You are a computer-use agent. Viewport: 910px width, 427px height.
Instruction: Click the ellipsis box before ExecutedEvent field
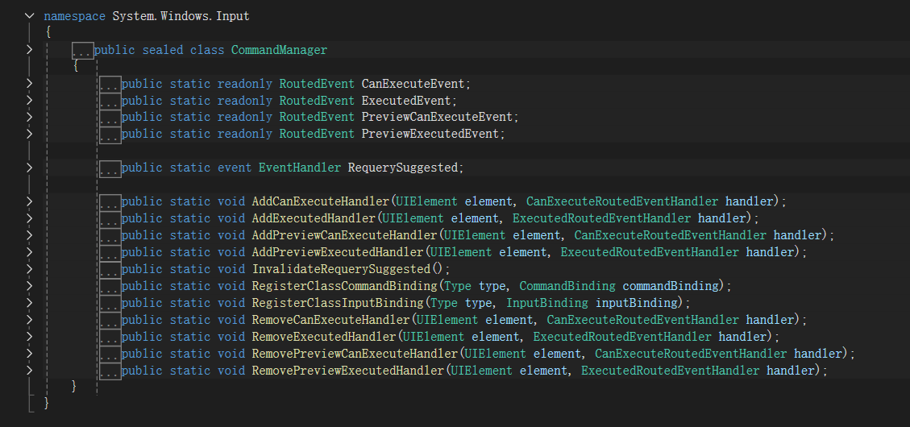coord(110,102)
